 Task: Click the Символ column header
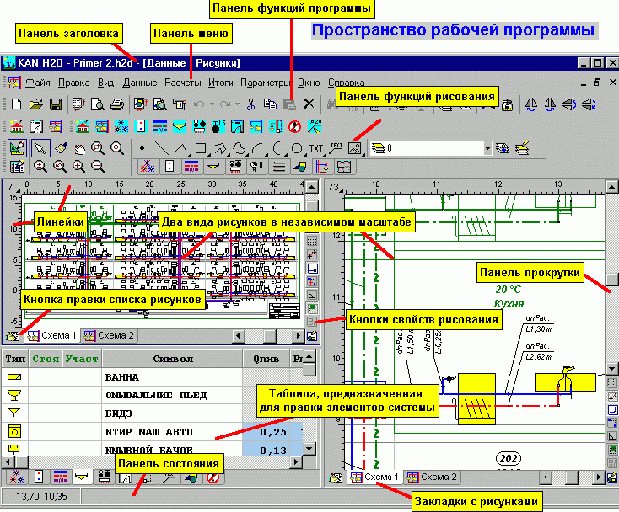click(173, 359)
